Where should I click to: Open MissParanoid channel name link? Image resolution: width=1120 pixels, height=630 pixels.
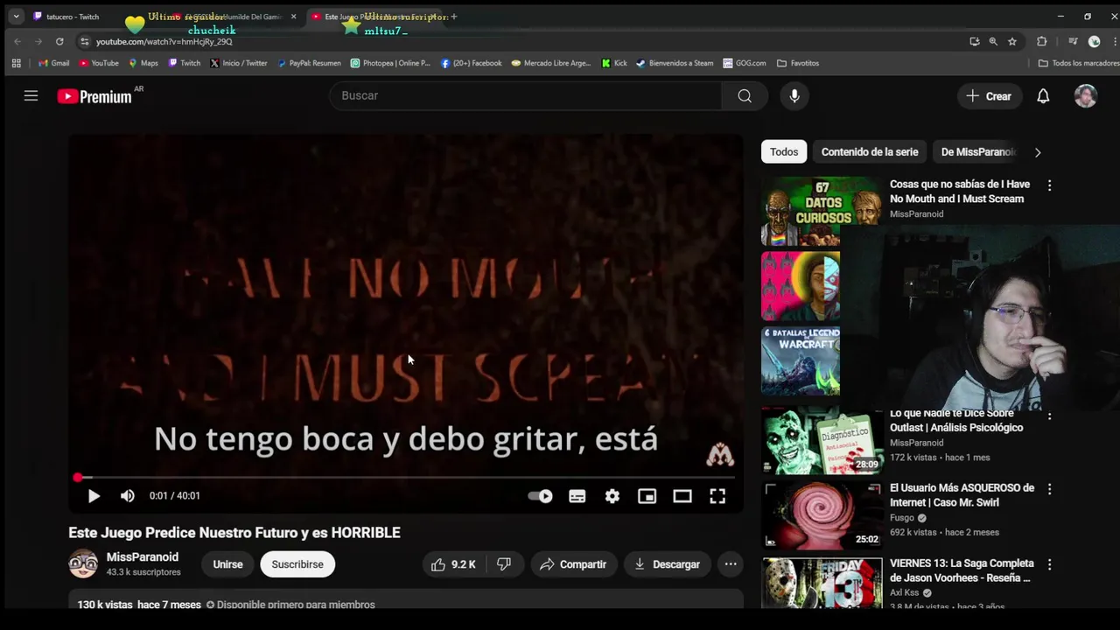point(143,557)
